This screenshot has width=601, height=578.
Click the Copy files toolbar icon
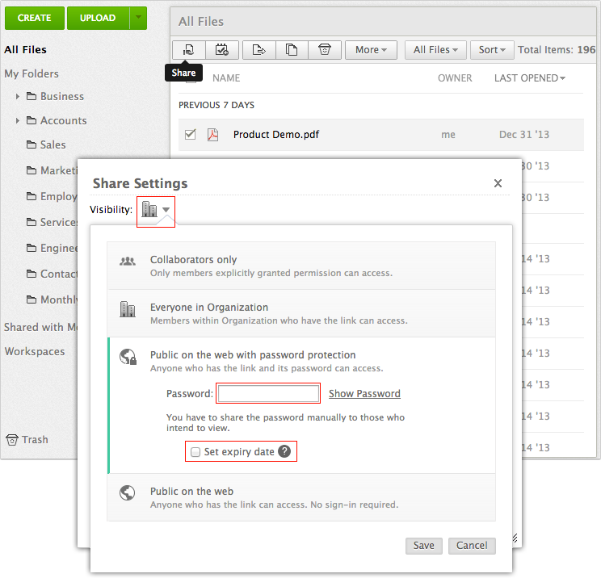point(292,50)
